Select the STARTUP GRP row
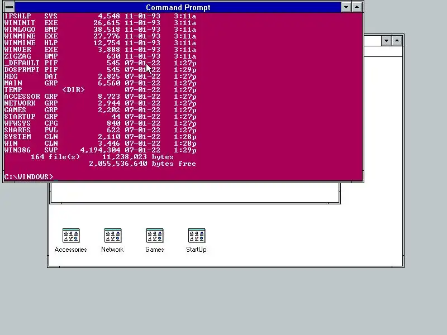This screenshot has width=447, height=335. [x=100, y=117]
